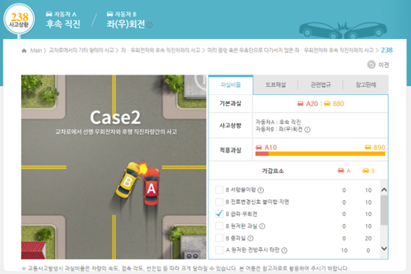Click the 적용과실 row label
411x274 pixels.
tap(230, 150)
